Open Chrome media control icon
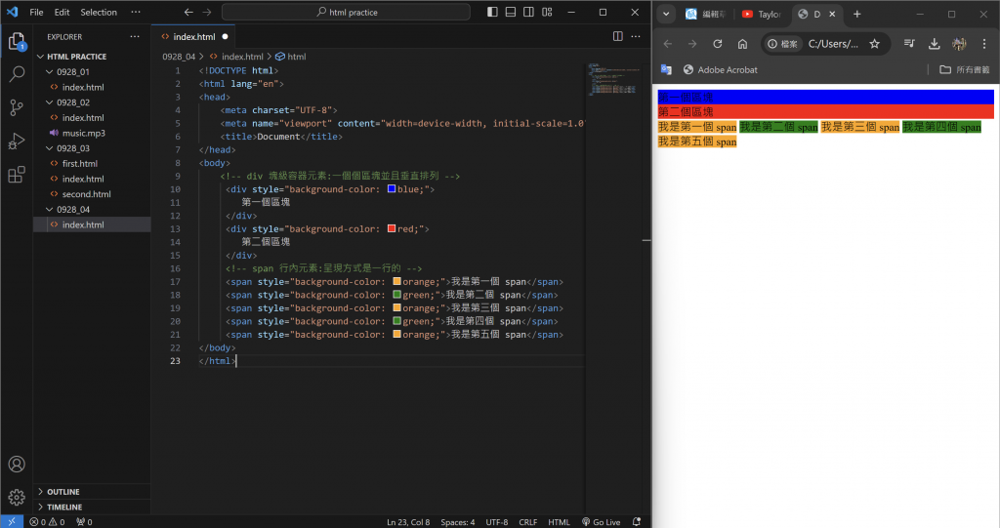 909,44
